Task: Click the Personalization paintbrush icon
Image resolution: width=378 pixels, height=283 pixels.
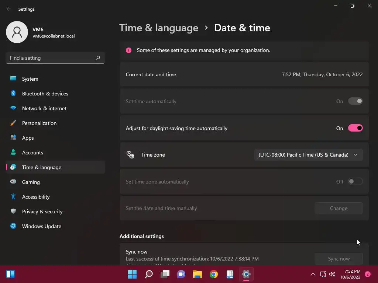Action: (x=13, y=123)
